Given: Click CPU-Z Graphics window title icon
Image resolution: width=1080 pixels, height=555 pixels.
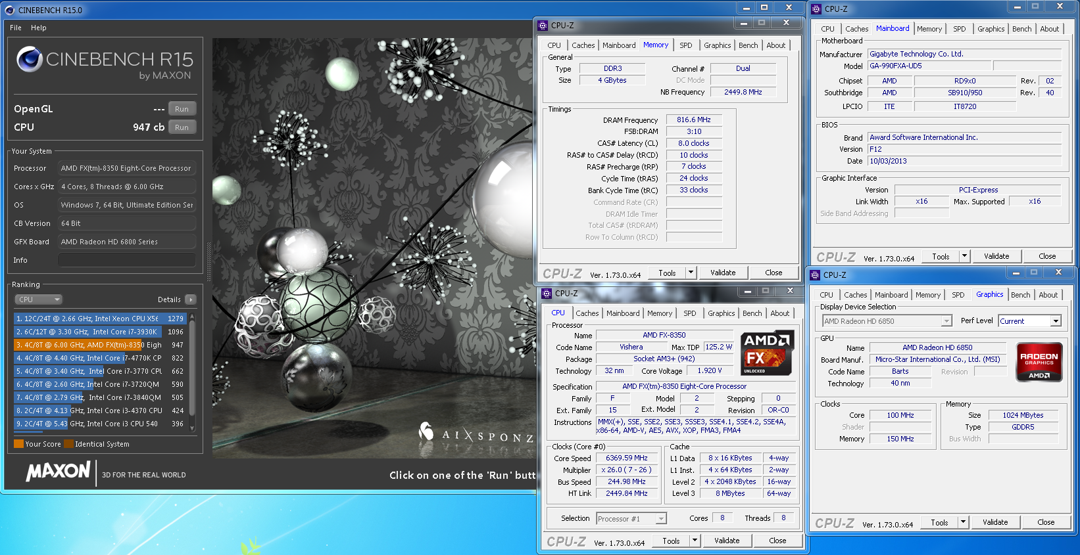Looking at the screenshot, I should pyautogui.click(x=815, y=275).
